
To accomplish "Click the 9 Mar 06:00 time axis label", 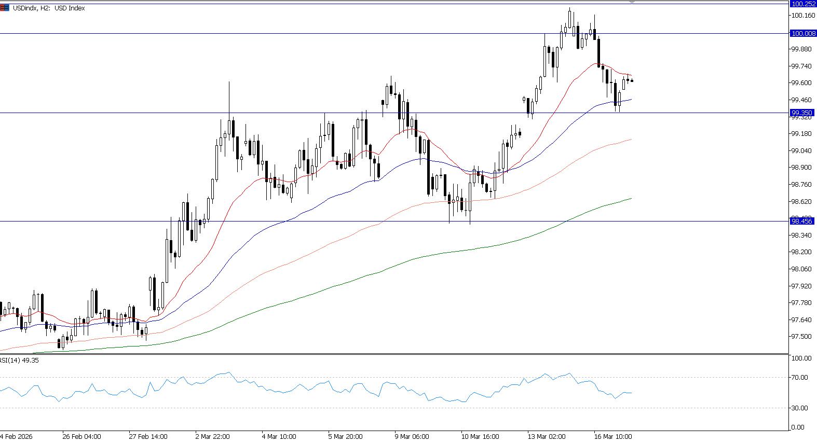I will (x=412, y=436).
